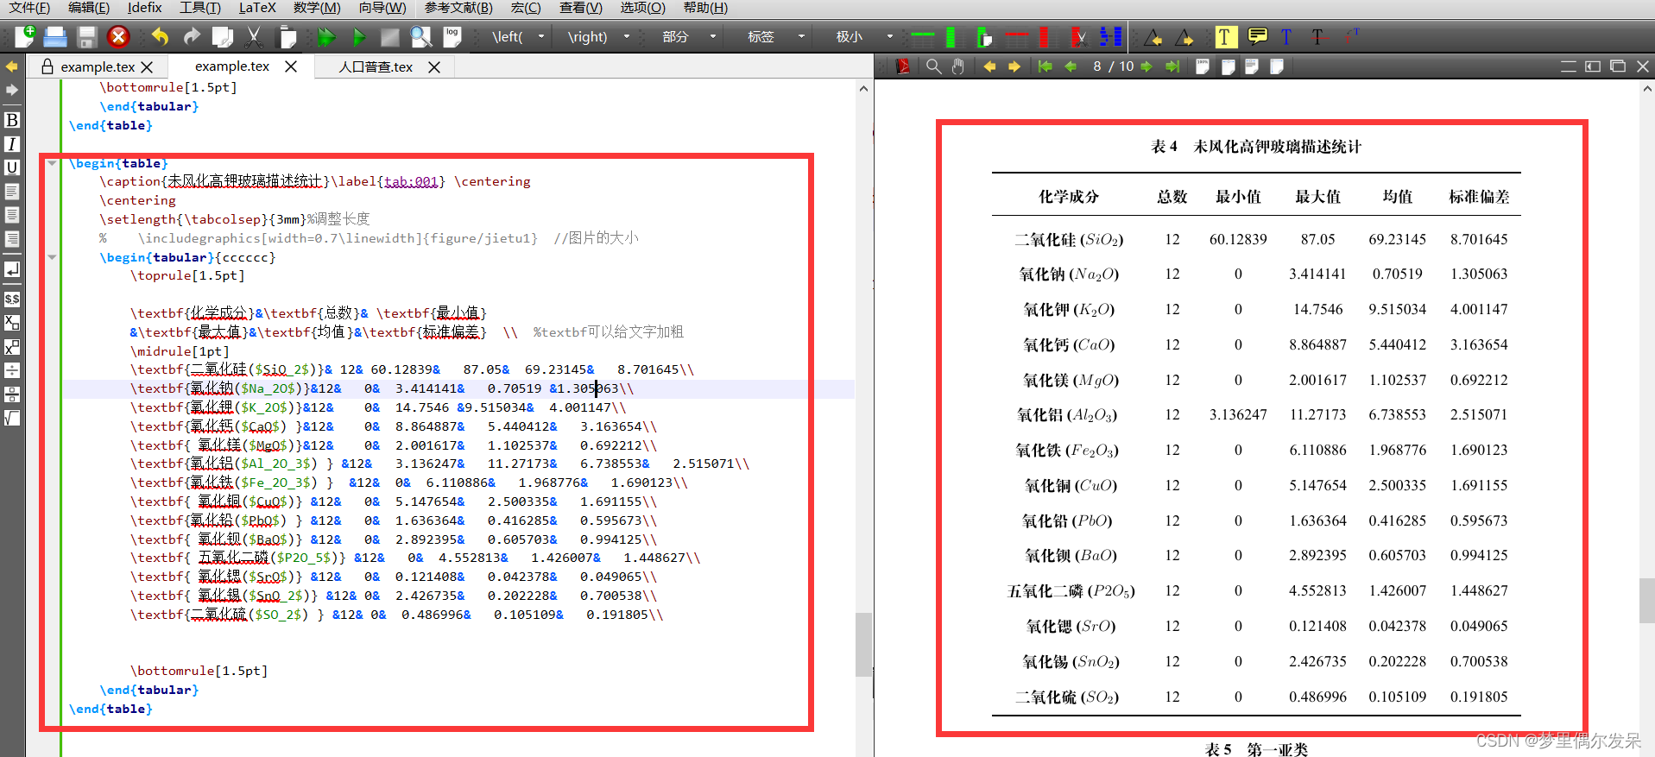Cut the selection with the scissors icon
The height and width of the screenshot is (757, 1655).
pos(254,37)
